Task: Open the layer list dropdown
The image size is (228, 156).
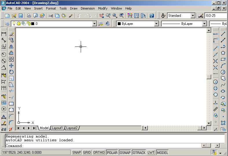Action: [95, 23]
